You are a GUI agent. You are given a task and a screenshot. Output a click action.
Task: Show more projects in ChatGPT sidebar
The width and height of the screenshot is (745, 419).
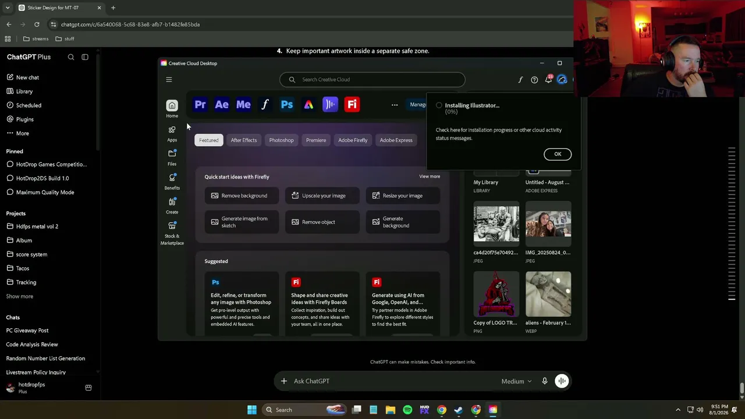pos(20,296)
